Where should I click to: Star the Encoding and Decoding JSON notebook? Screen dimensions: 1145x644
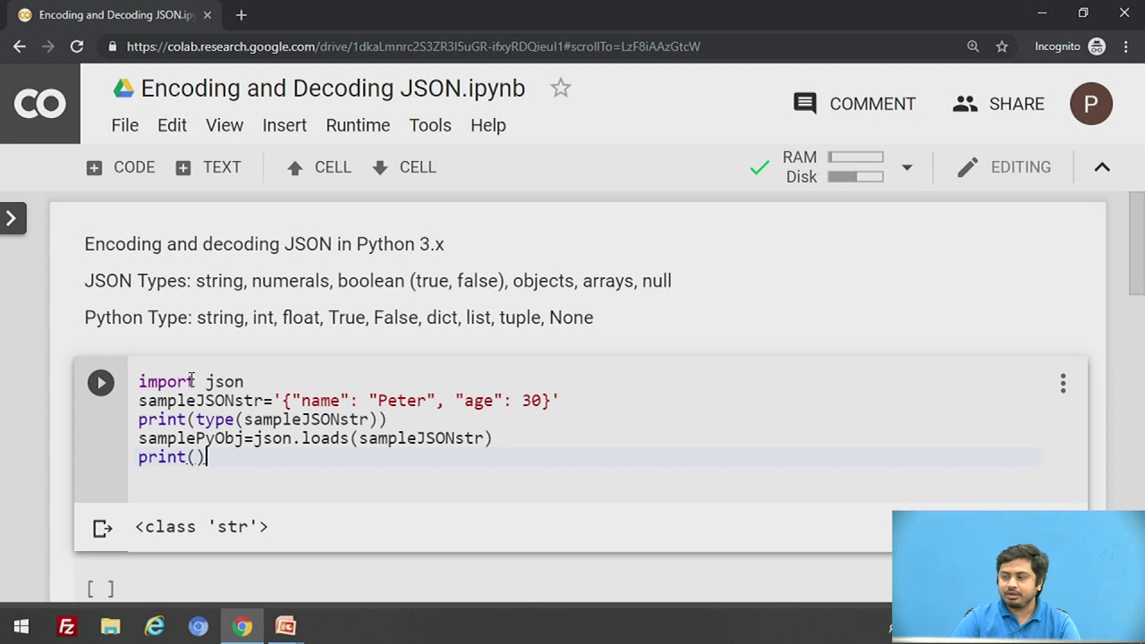coord(560,88)
